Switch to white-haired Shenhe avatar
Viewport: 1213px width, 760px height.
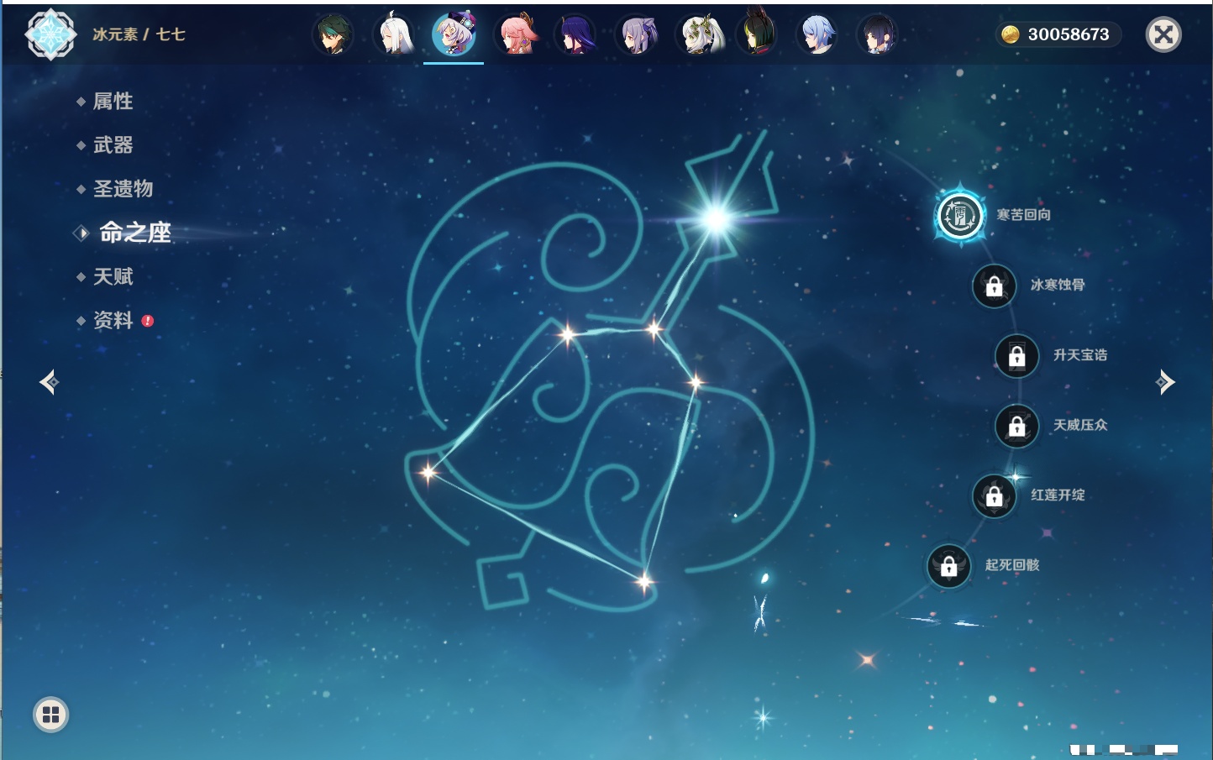click(x=394, y=35)
